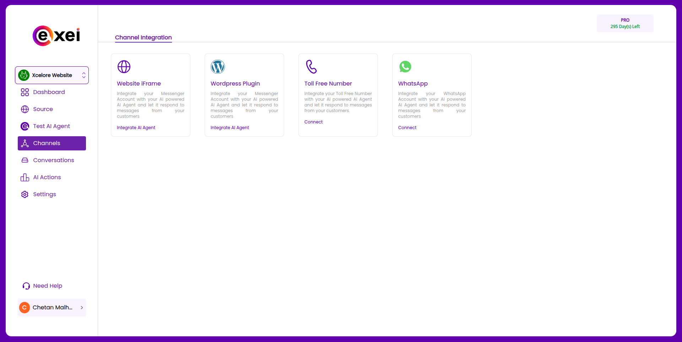
Task: Click the WhatsApp logo icon
Action: [x=405, y=67]
